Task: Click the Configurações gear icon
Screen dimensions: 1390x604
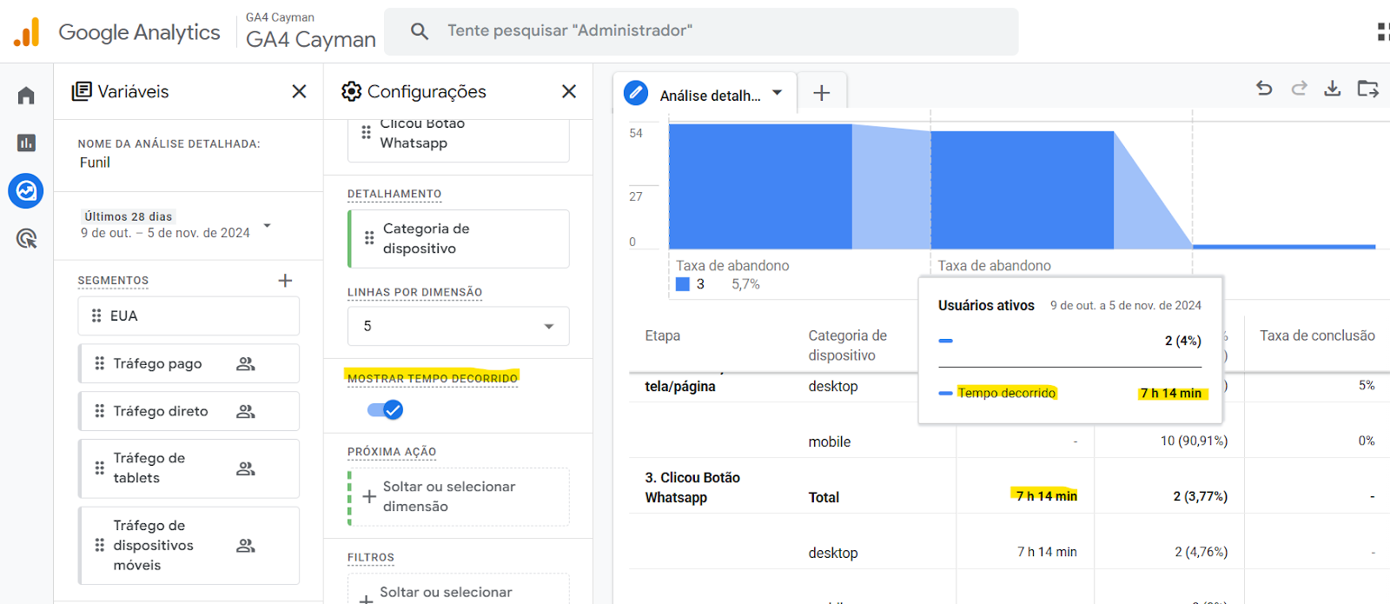Action: tap(351, 91)
